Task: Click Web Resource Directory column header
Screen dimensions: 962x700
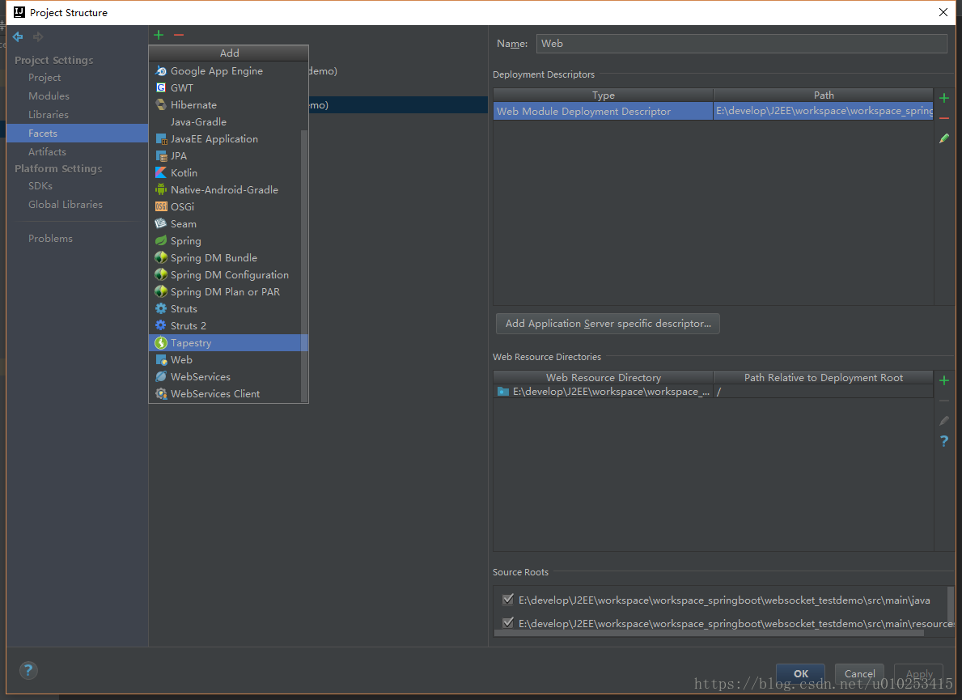Action: pyautogui.click(x=603, y=377)
